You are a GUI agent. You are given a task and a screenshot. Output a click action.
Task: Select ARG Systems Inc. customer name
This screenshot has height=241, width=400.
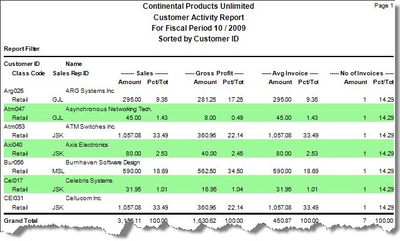[90, 91]
